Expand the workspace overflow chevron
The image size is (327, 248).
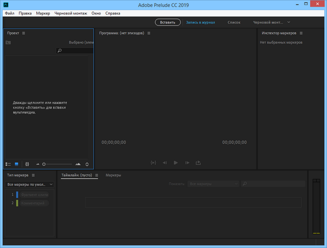[289, 22]
